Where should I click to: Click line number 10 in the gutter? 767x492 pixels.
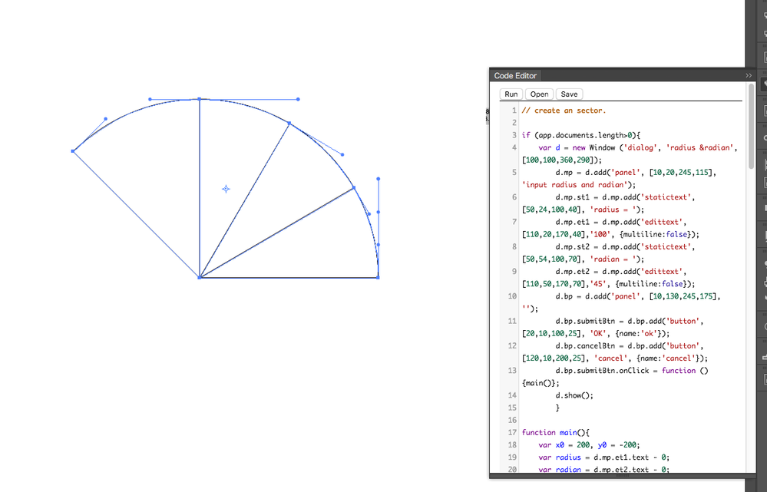511,296
